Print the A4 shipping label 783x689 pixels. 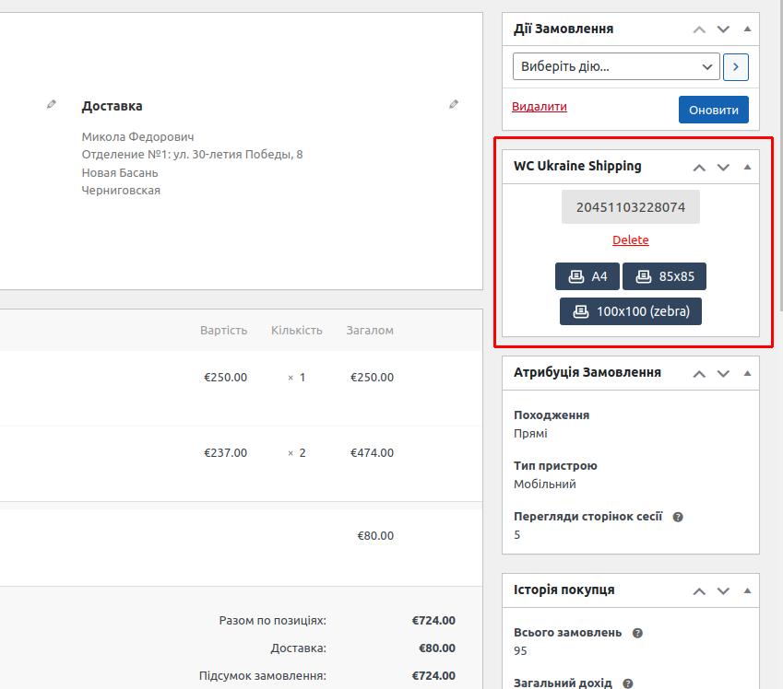[x=587, y=276]
